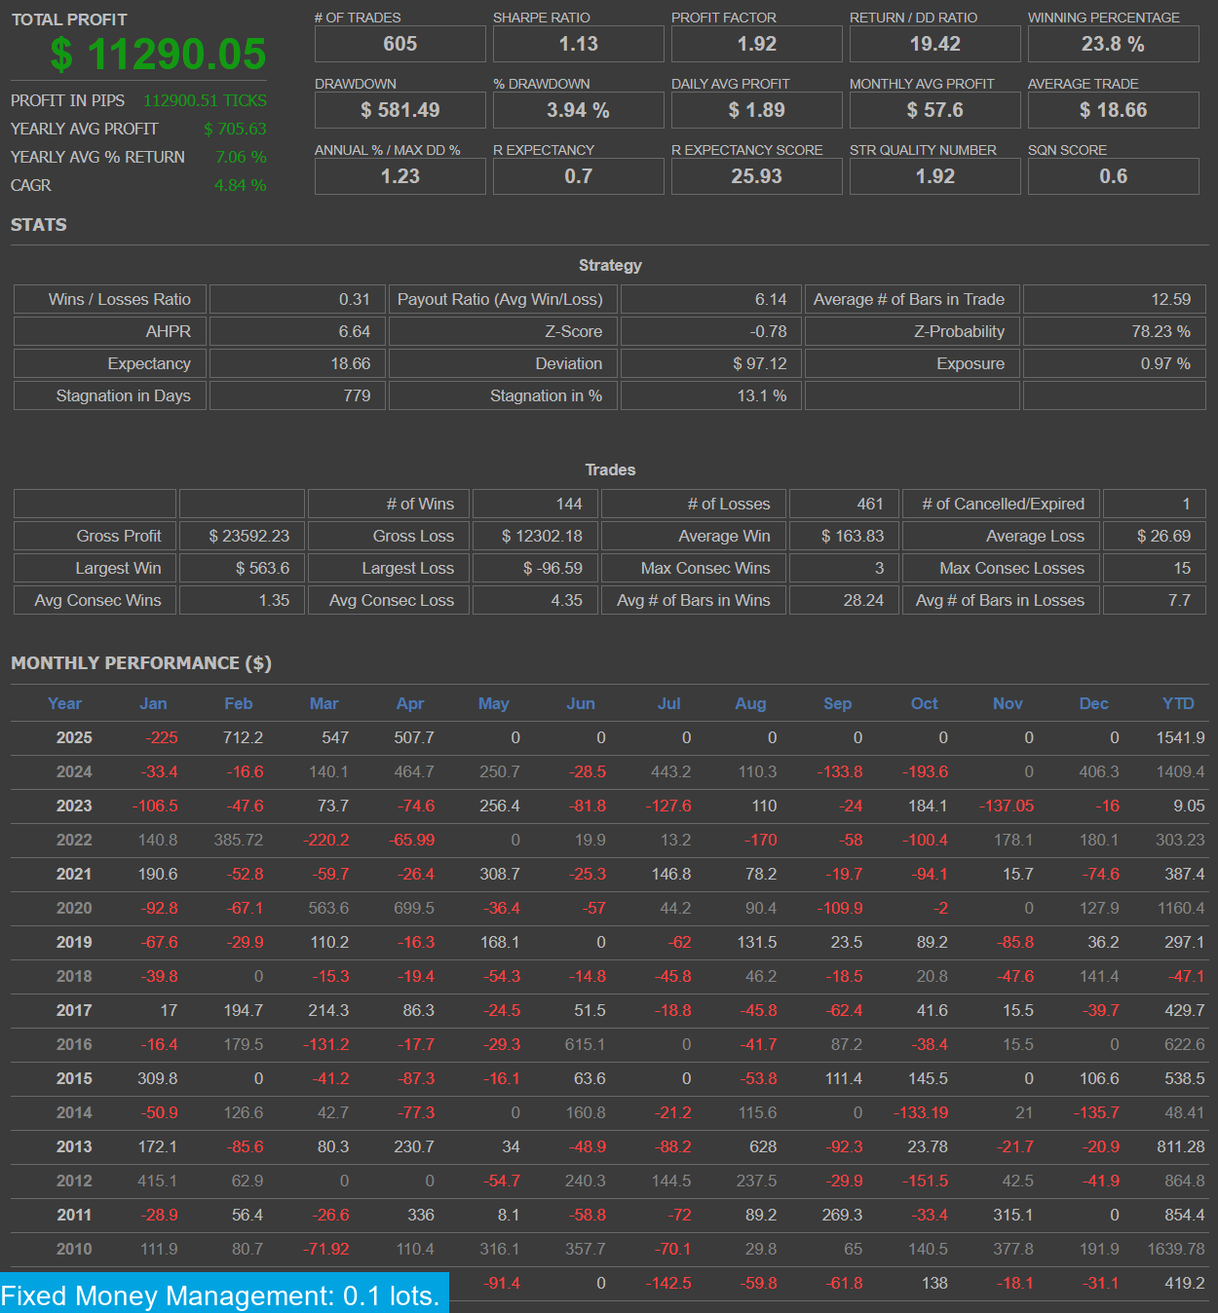Select the Daily Avg Profit value $ 1.89
The width and height of the screenshot is (1218, 1313).
click(757, 110)
